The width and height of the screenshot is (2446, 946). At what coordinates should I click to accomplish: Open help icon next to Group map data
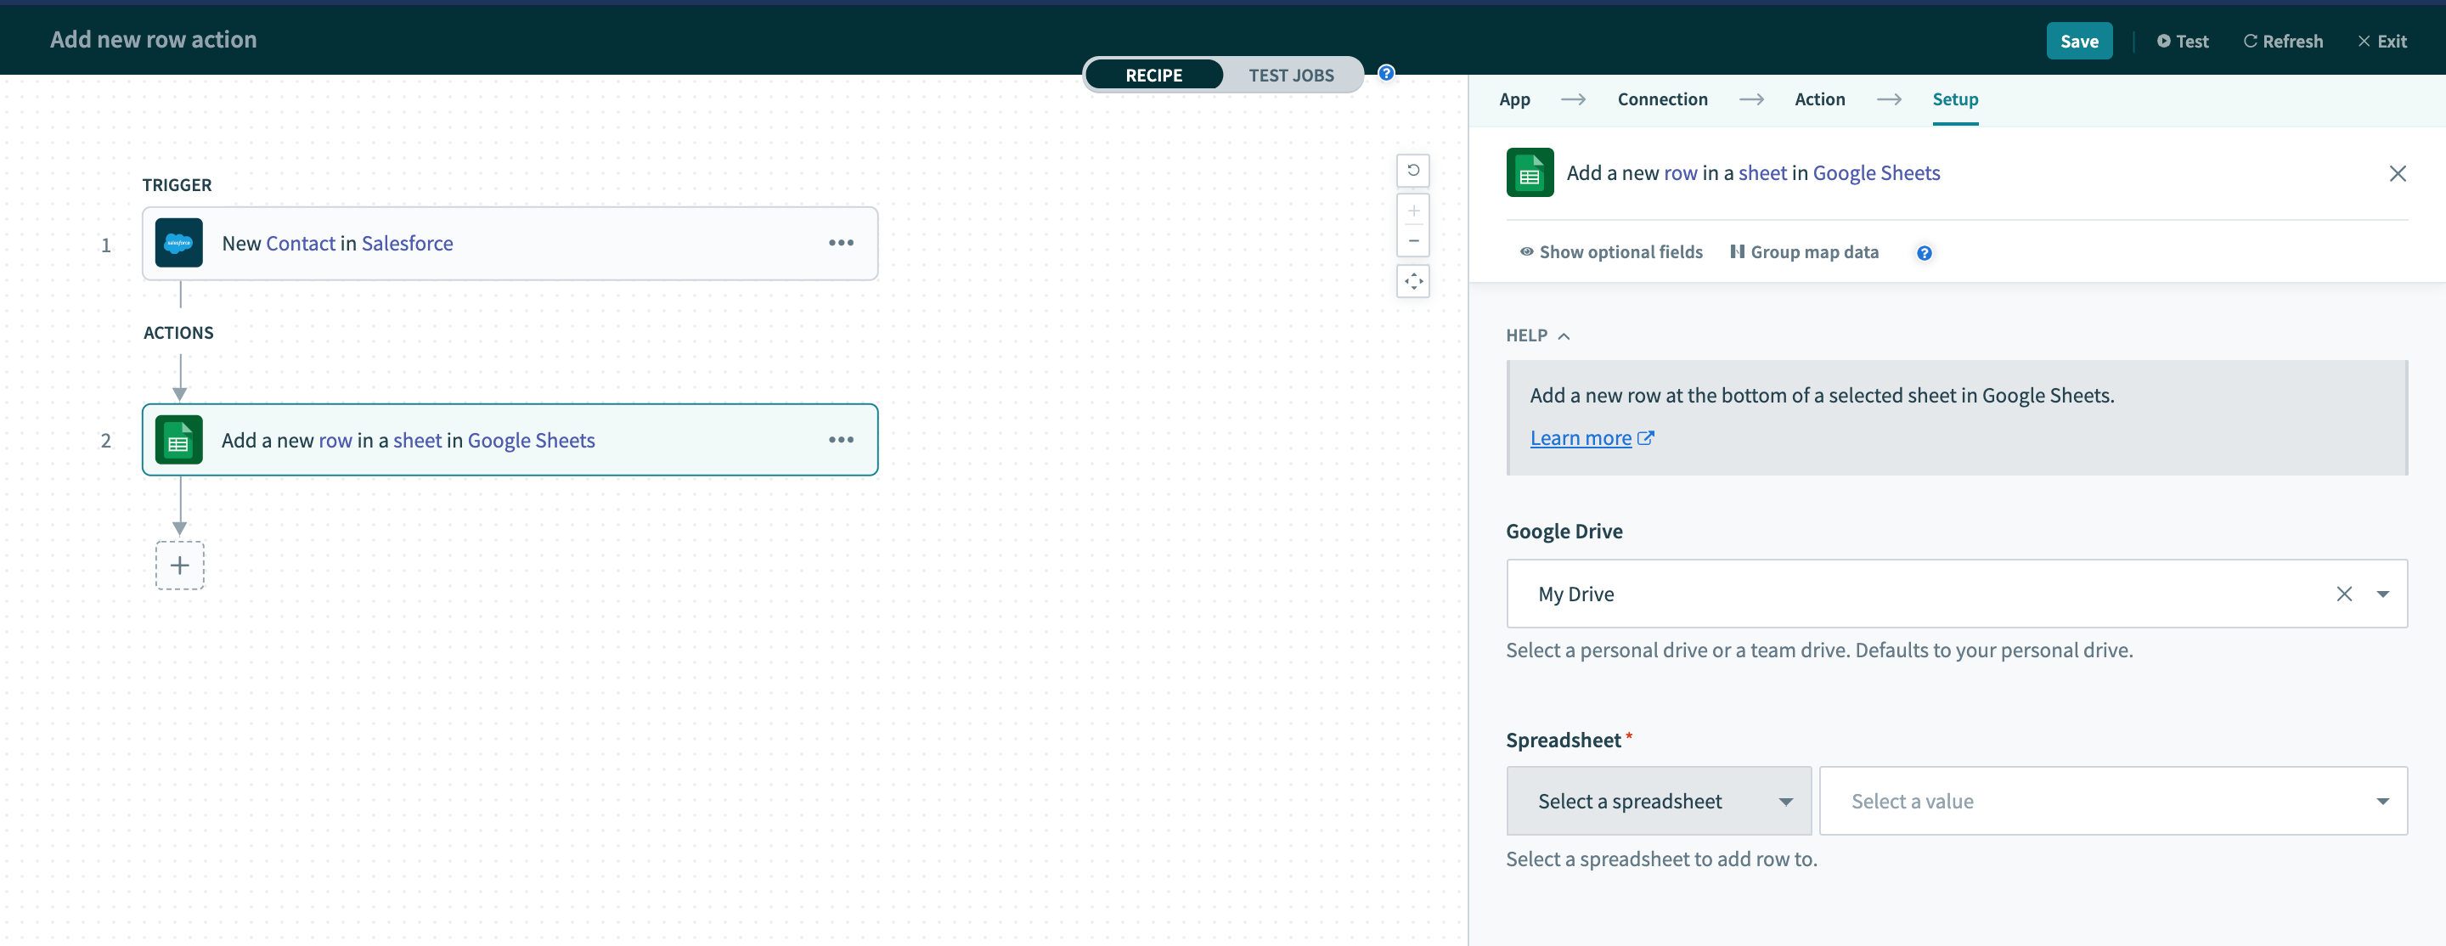click(x=1924, y=253)
